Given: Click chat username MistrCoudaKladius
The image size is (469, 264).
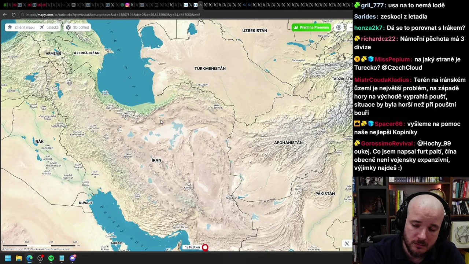Looking at the screenshot, I should coord(383,80).
